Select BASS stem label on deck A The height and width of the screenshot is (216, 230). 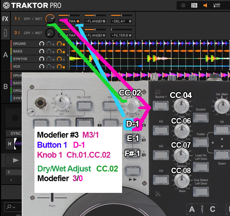click(18, 51)
